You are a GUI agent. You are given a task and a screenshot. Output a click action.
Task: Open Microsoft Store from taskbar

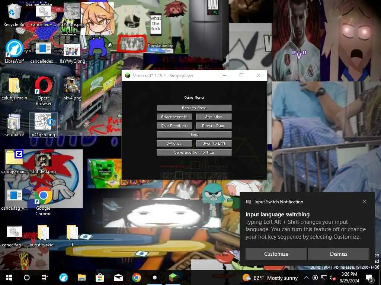100,278
